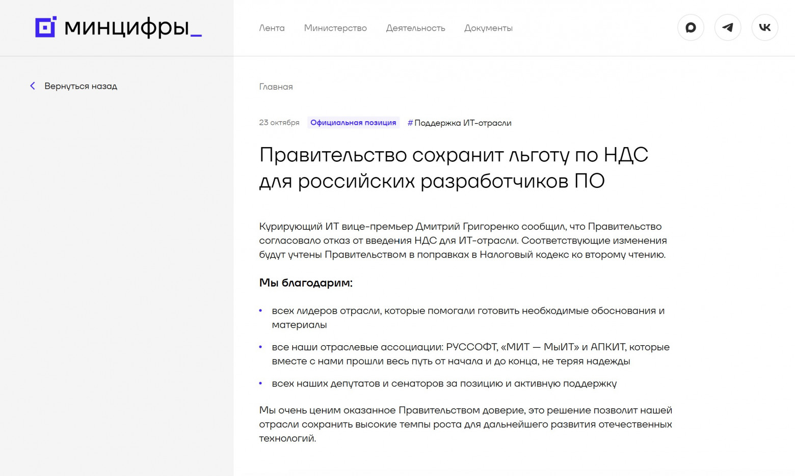
Task: Open the Документы menu item
Action: (488, 28)
